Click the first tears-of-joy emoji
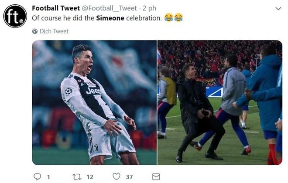Viewport: 288px width, 183px height. click(168, 18)
